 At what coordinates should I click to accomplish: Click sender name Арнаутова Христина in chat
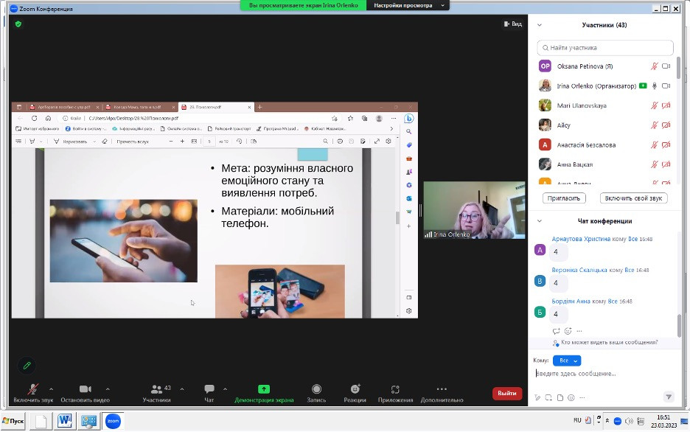(581, 239)
